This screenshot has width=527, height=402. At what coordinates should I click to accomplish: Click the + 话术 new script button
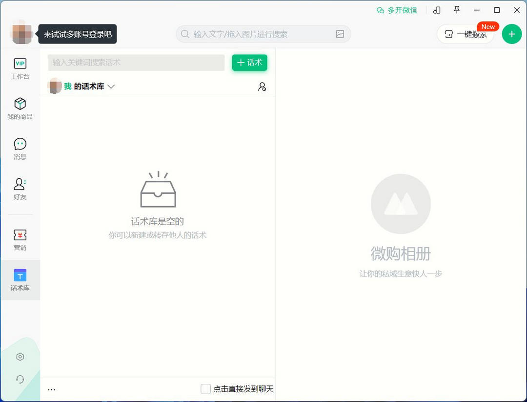coord(249,63)
